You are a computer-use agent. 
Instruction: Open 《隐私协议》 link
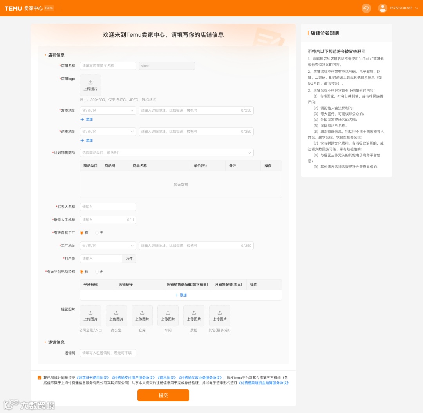click(x=167, y=378)
